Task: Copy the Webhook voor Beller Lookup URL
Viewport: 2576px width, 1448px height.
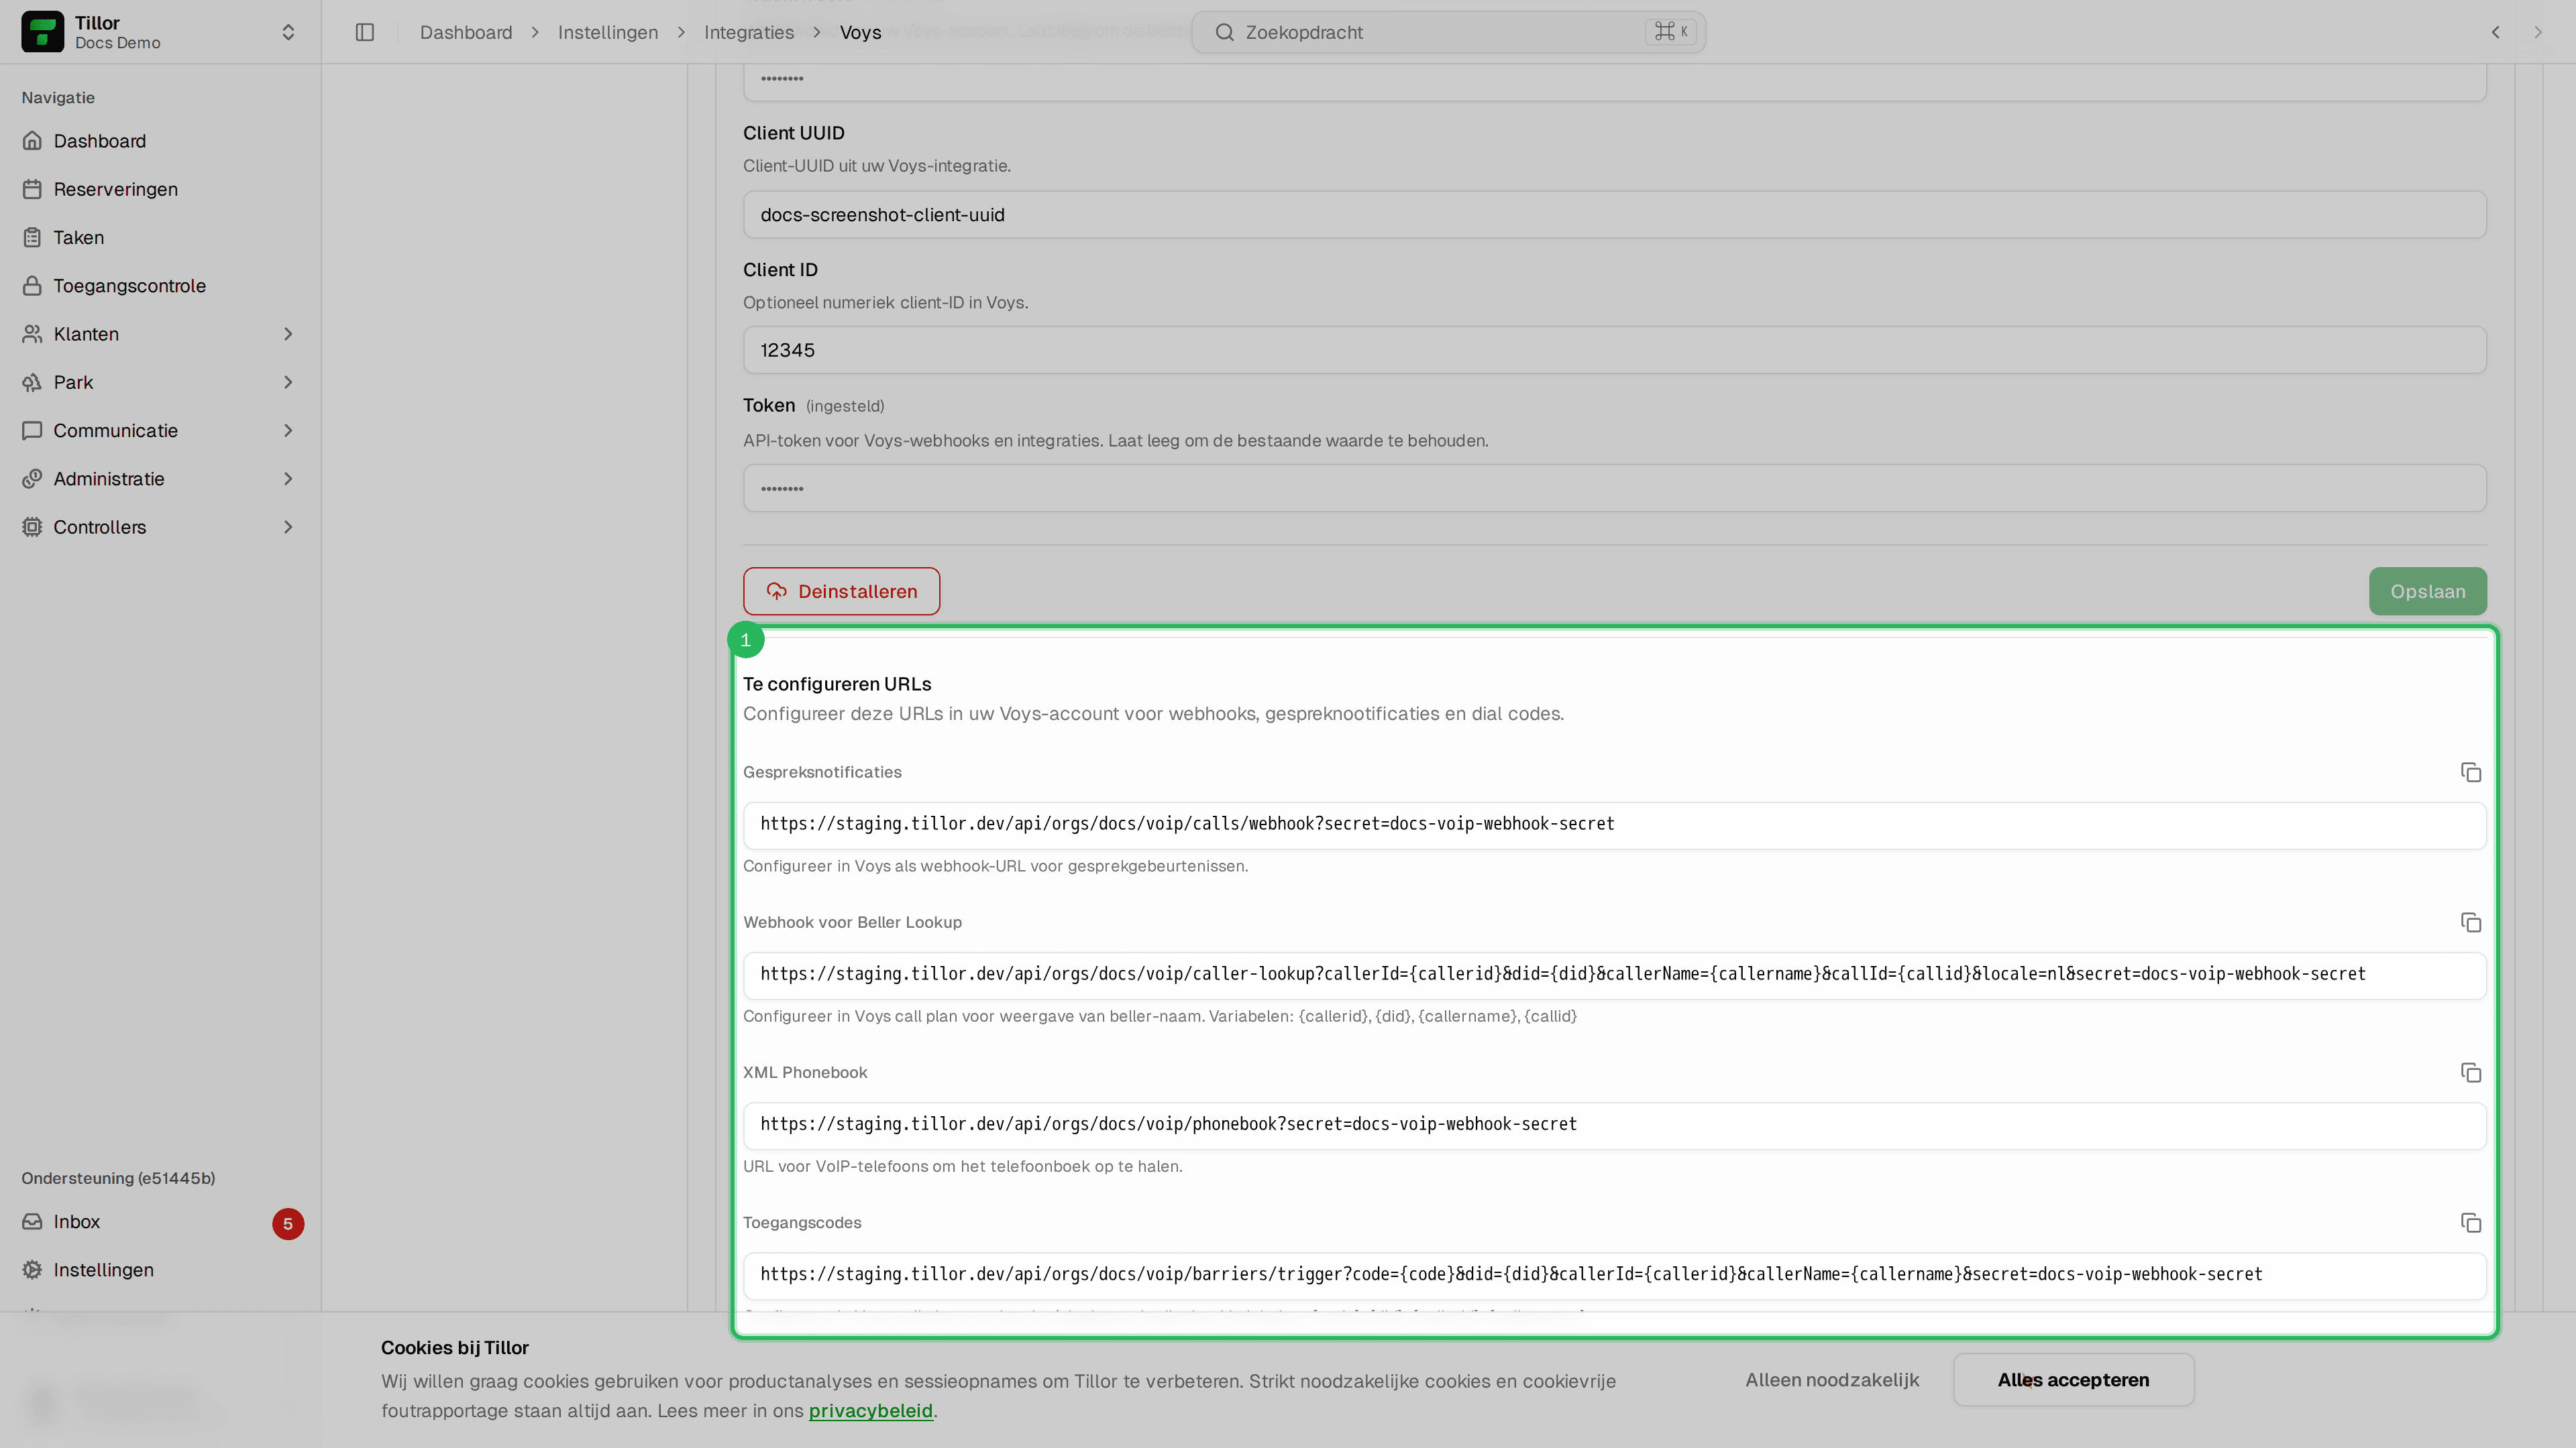Action: (x=2470, y=922)
